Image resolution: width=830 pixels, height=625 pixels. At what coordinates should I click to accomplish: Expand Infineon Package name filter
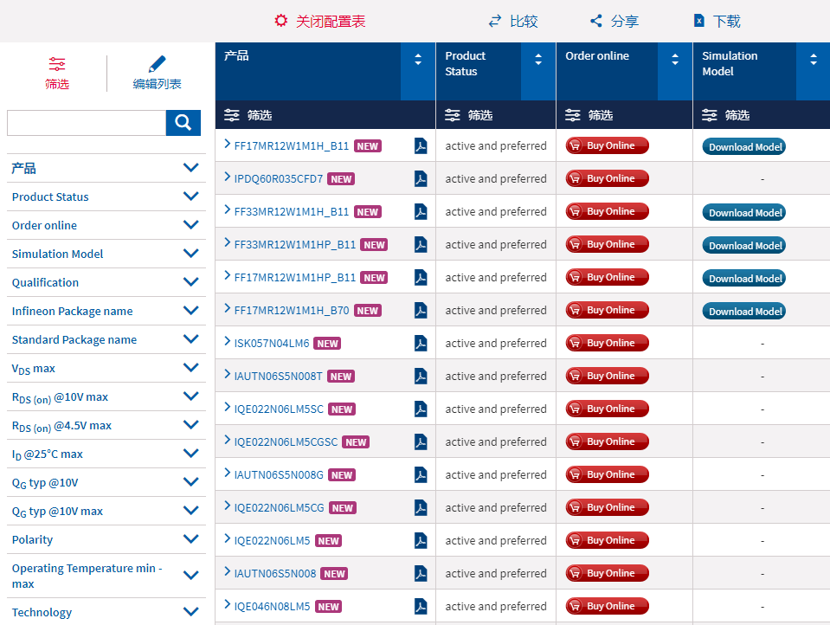point(190,311)
